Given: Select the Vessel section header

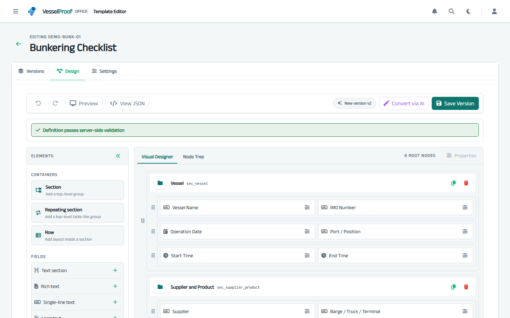Looking at the screenshot, I should pyautogui.click(x=313, y=183).
